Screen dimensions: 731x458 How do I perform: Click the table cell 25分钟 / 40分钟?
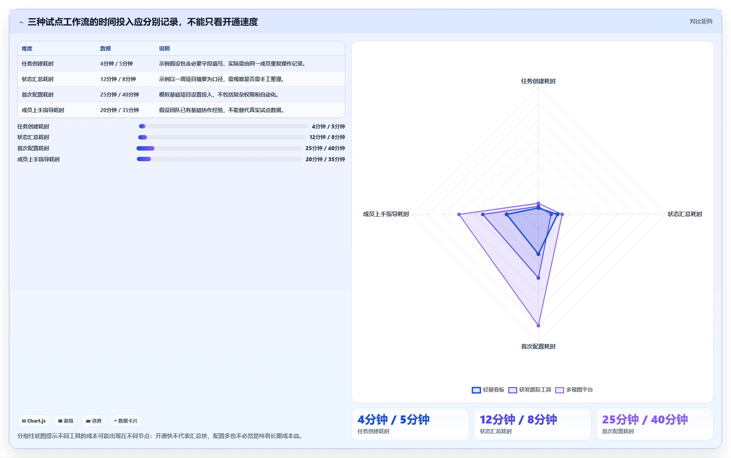tap(120, 95)
